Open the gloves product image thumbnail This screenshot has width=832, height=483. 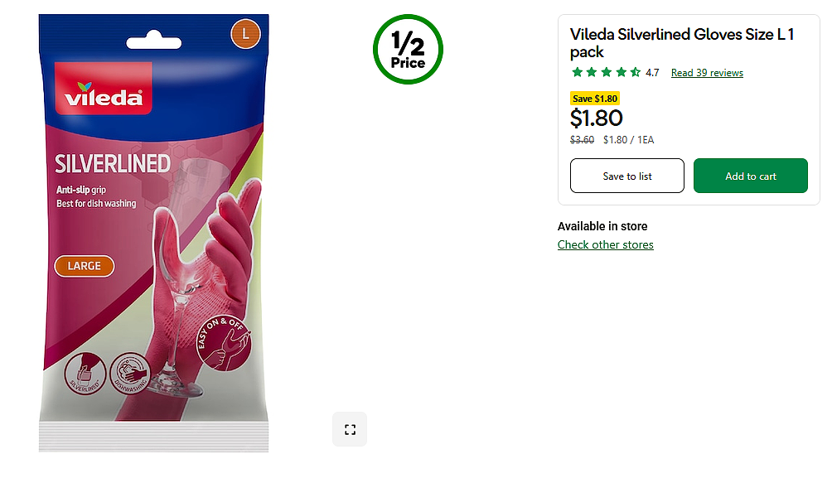click(x=154, y=234)
